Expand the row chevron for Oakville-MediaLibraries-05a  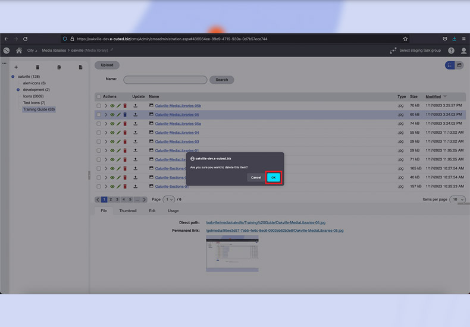pyautogui.click(x=106, y=124)
